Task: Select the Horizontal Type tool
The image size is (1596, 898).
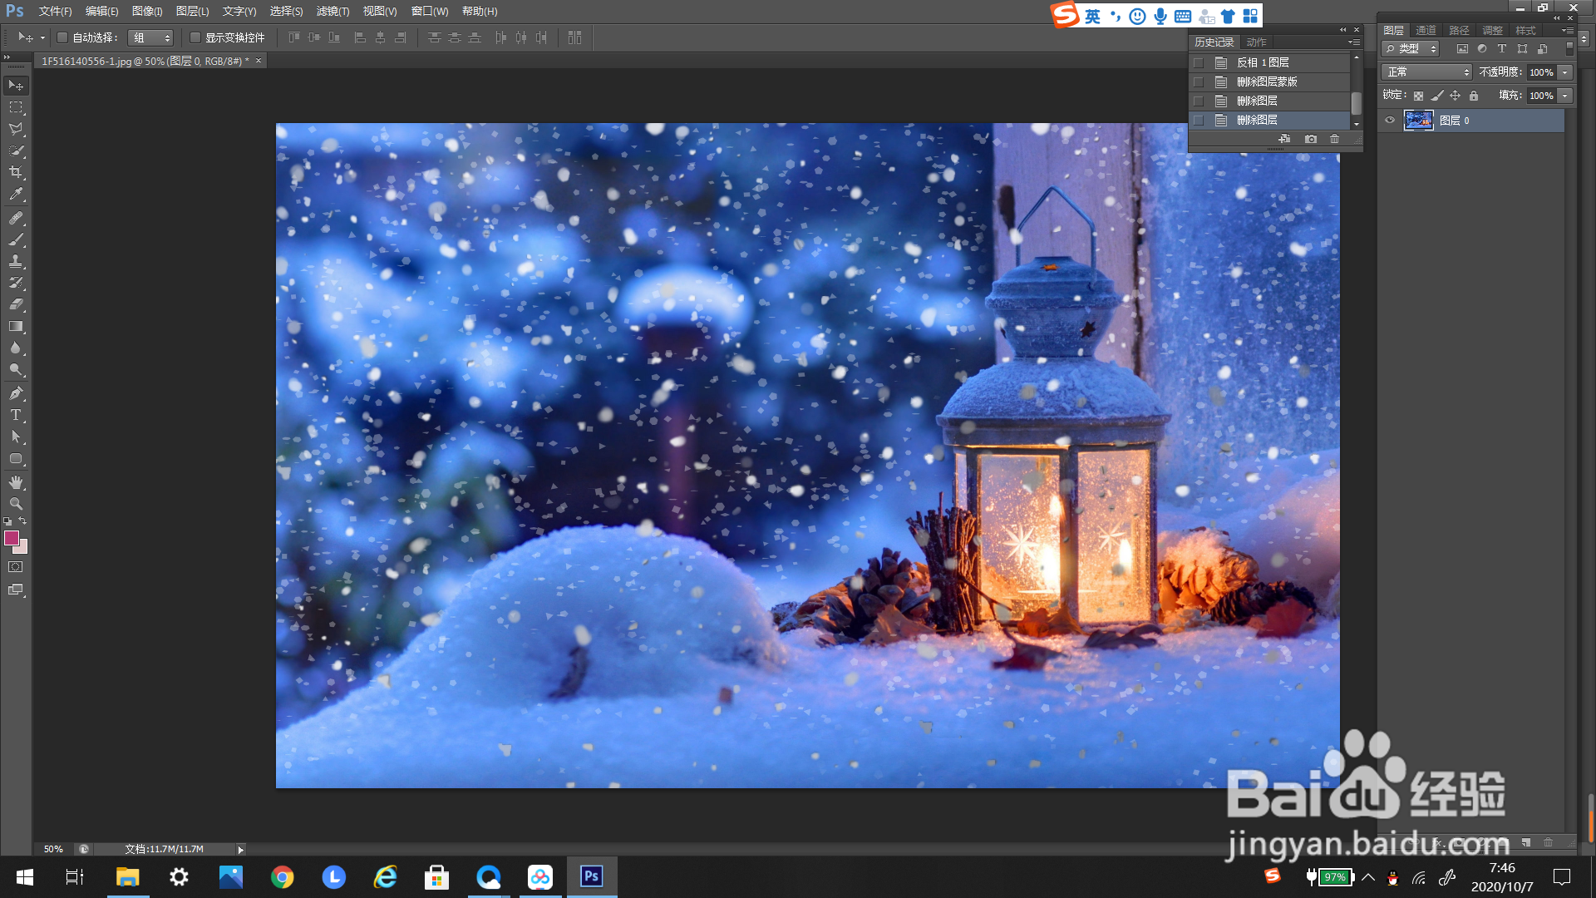Action: (16, 415)
